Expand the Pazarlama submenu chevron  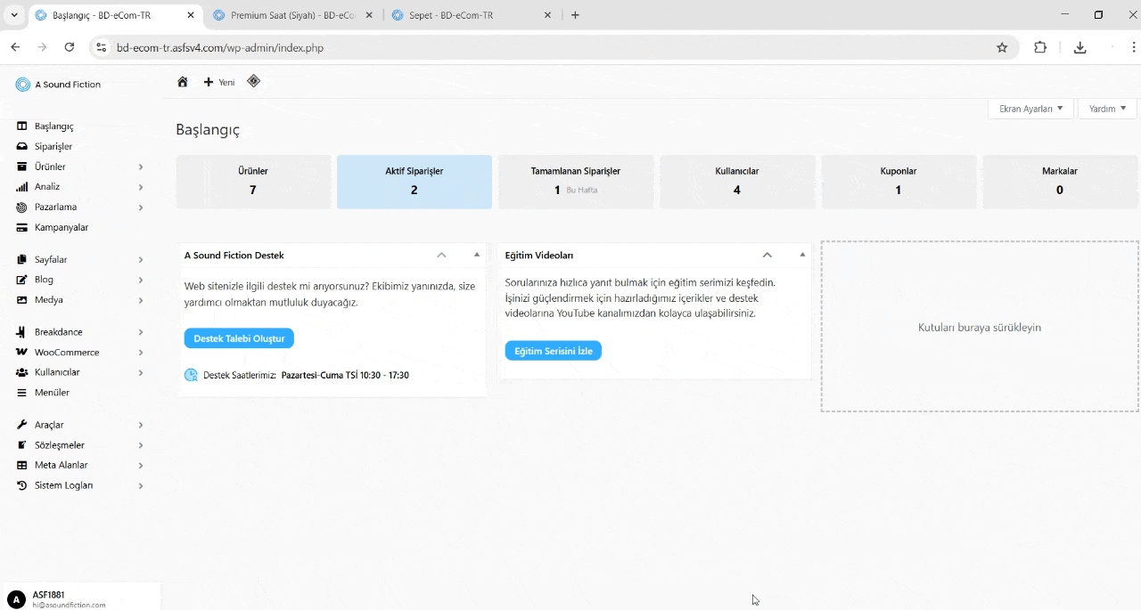click(x=141, y=207)
